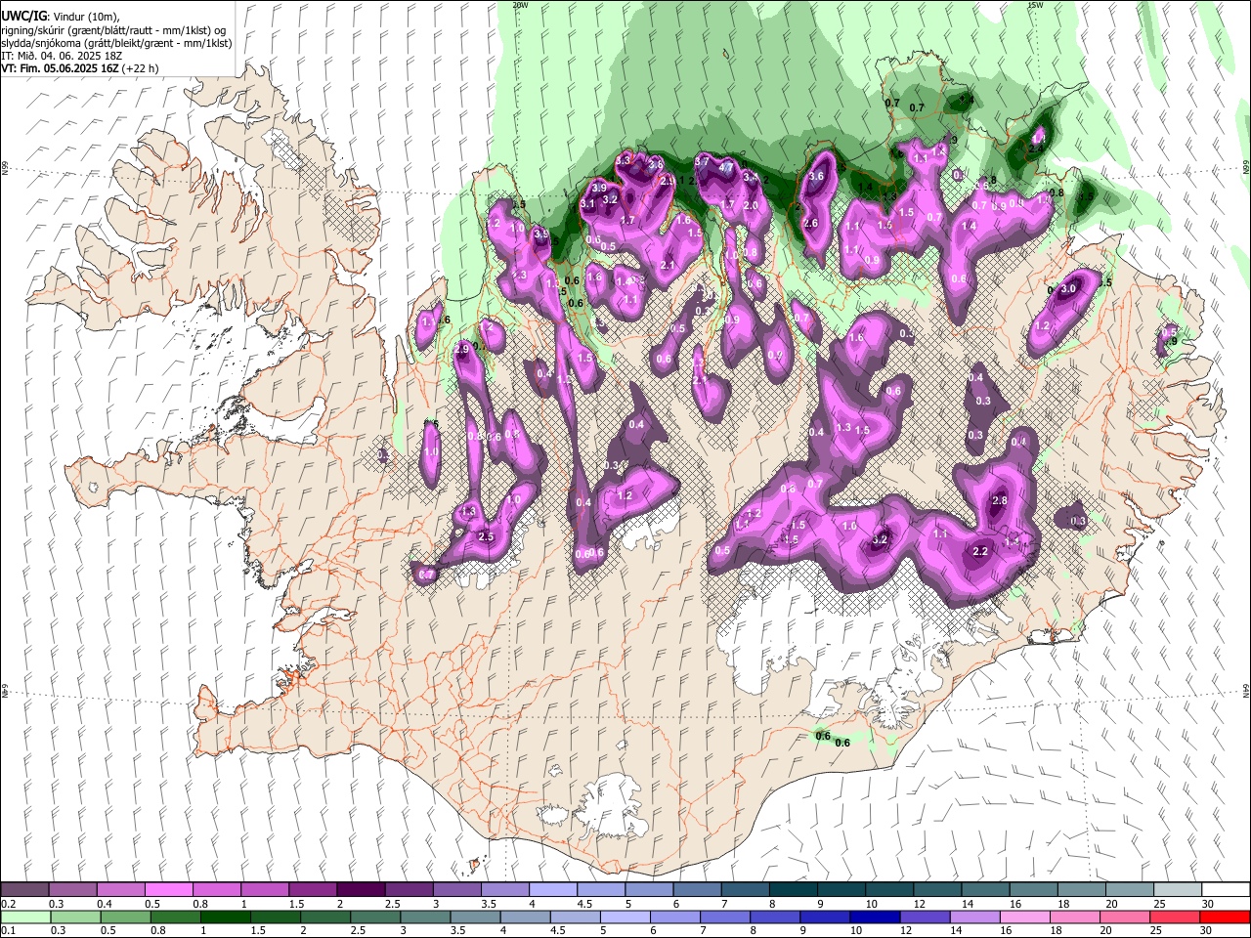The width and height of the screenshot is (1251, 938).
Task: Select snow legend swatch between 4 and 4.5
Action: tap(553, 889)
